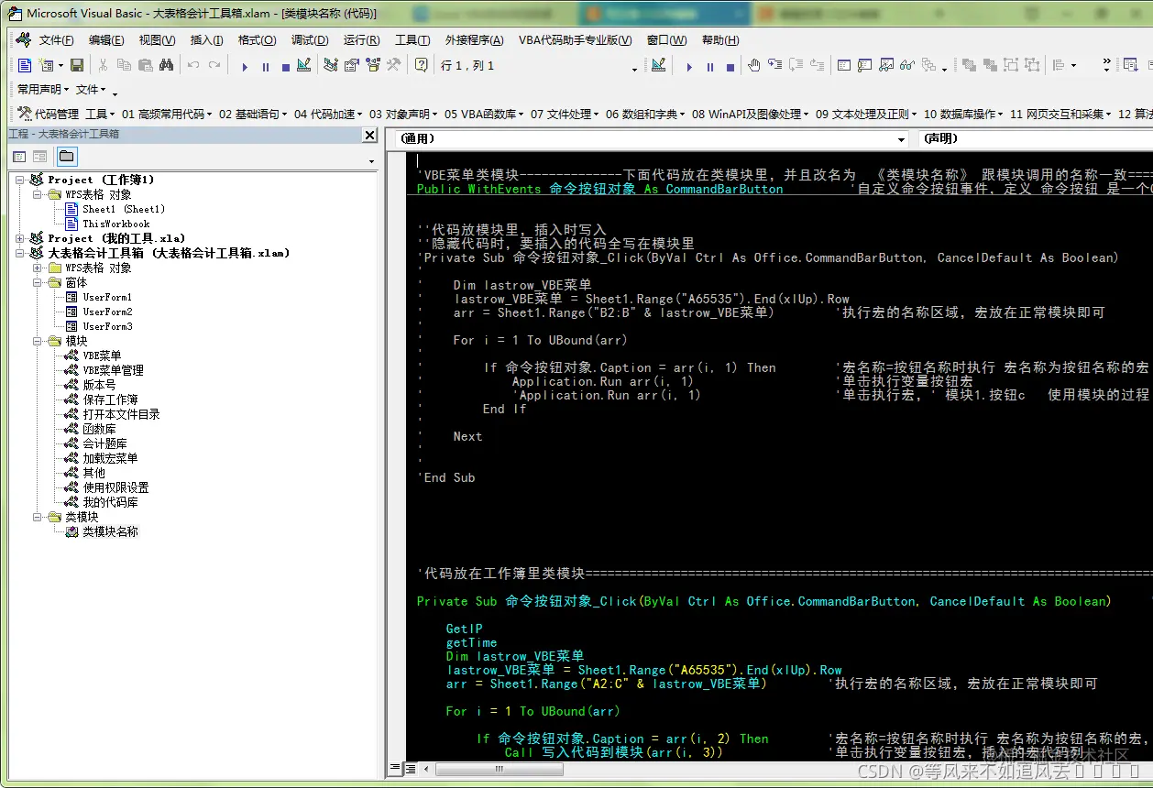
Task: Open the Object Browser toolbar icon
Action: pos(373,65)
